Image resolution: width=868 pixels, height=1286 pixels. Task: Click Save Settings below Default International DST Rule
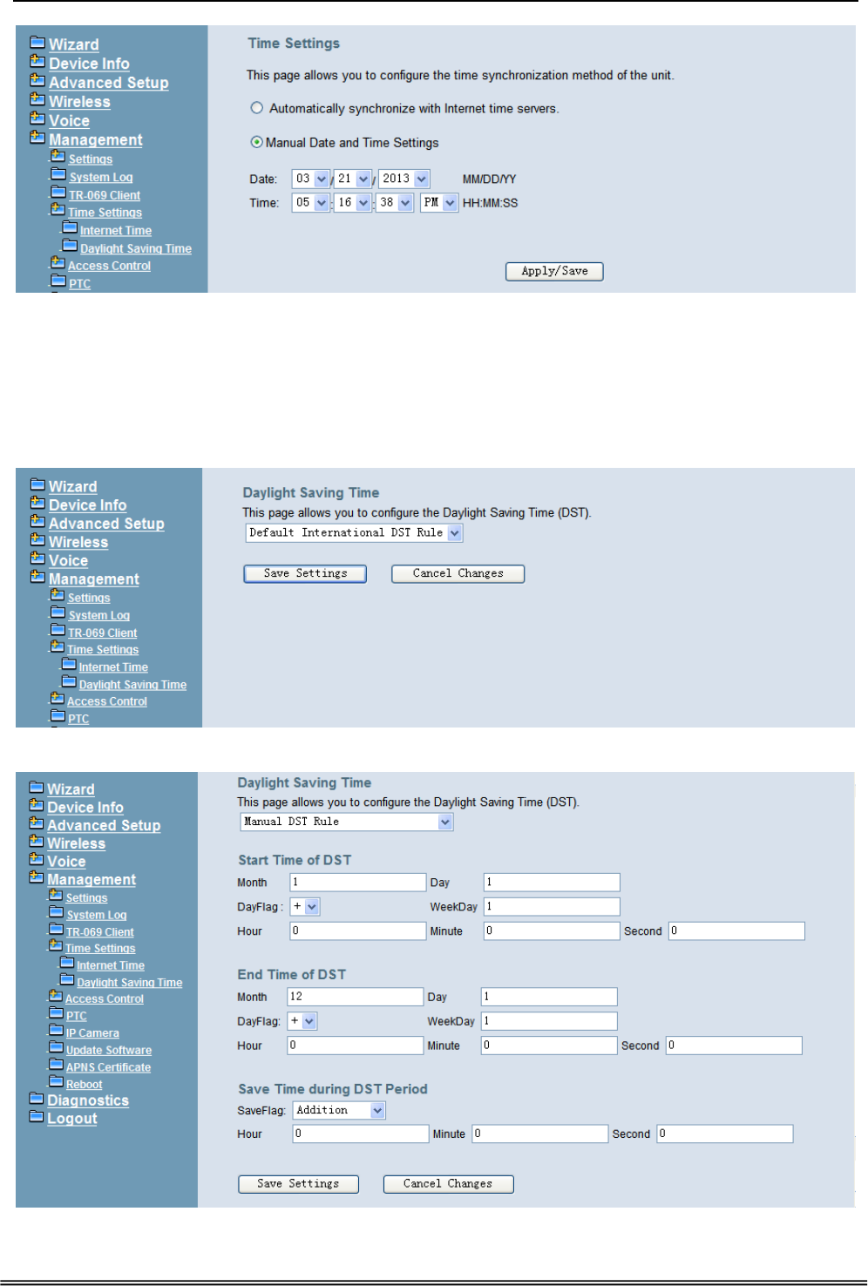click(305, 573)
